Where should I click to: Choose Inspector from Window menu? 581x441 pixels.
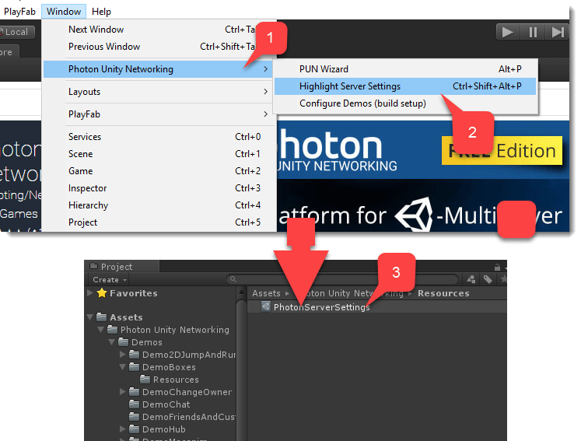click(x=160, y=188)
